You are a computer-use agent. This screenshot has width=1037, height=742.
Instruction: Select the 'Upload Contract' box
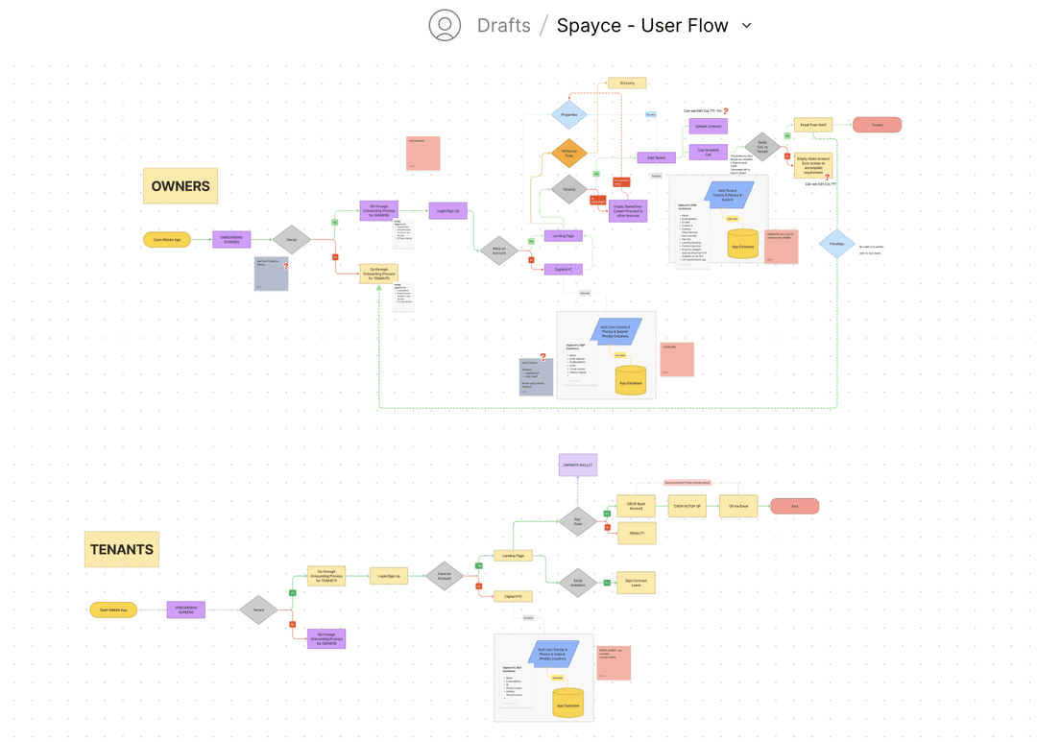[x=709, y=127]
